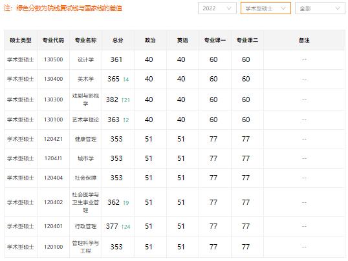Expand the 学术型硕士 degree type dropdown
The width and height of the screenshot is (348, 261).
[266, 8]
